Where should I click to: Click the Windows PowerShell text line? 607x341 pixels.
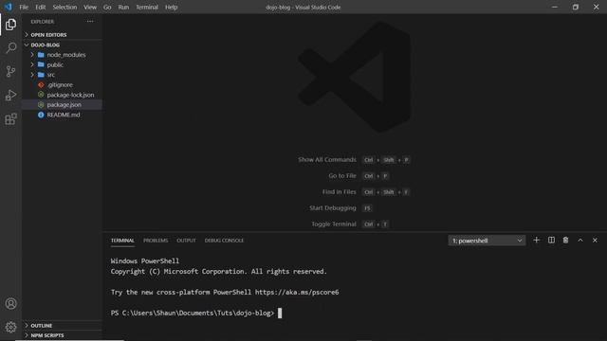tap(145, 261)
